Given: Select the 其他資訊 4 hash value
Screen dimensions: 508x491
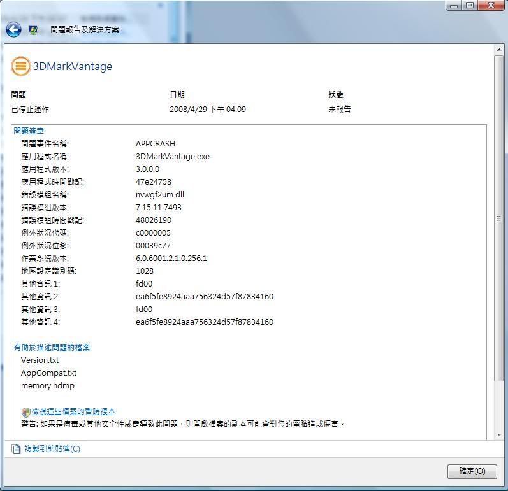Looking at the screenshot, I should (x=205, y=322).
